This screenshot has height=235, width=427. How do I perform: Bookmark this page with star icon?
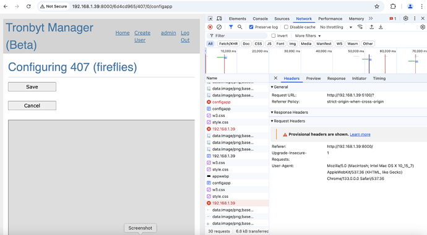377,6
